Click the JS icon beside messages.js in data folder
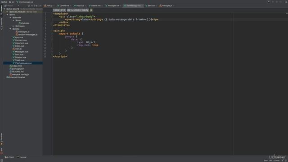 click(x=17, y=32)
